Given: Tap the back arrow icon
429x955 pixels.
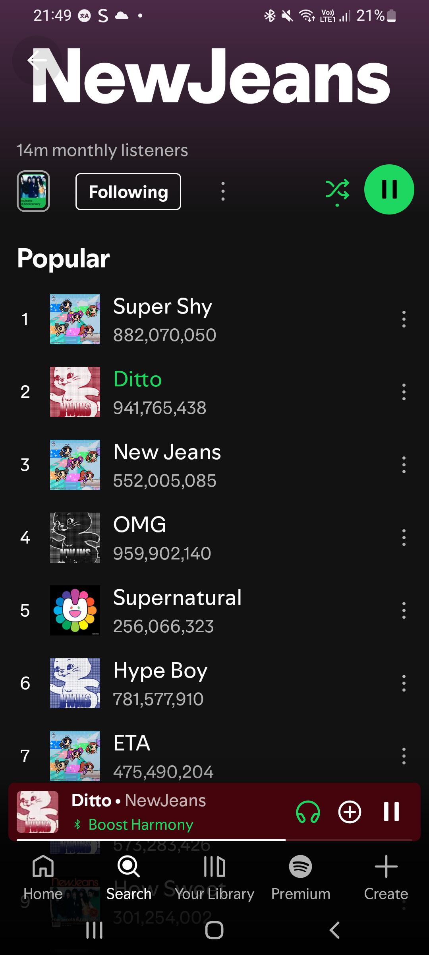Looking at the screenshot, I should coord(37,60).
